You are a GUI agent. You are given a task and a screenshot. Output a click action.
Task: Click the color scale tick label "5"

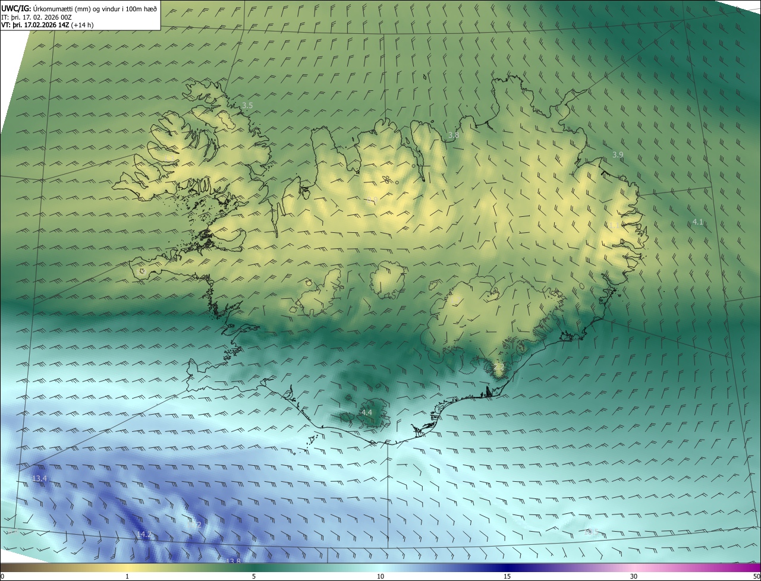click(254, 576)
